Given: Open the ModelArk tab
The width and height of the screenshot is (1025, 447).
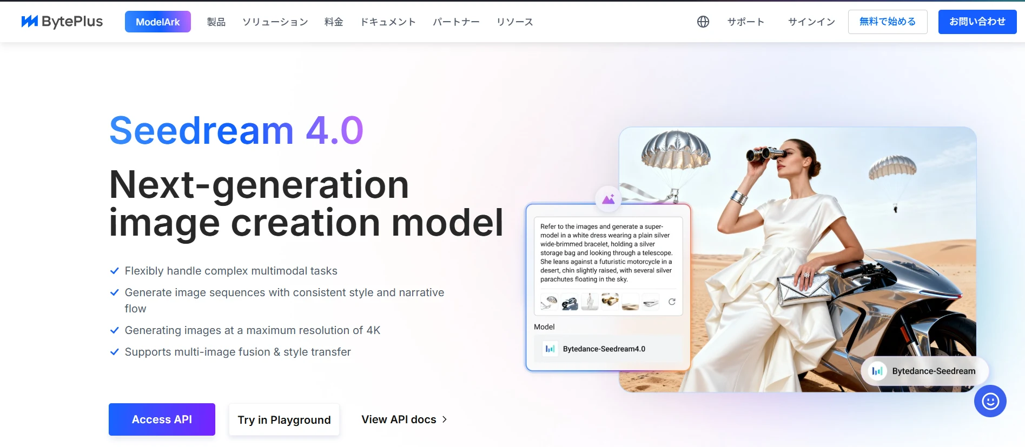Looking at the screenshot, I should click(158, 22).
